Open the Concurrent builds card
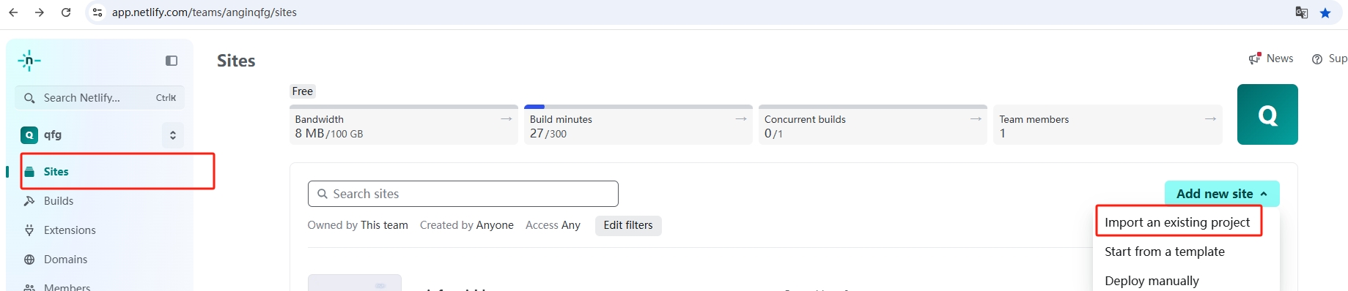This screenshot has width=1348, height=291. (x=873, y=125)
